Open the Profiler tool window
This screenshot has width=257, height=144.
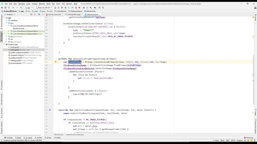click(x=39, y=138)
